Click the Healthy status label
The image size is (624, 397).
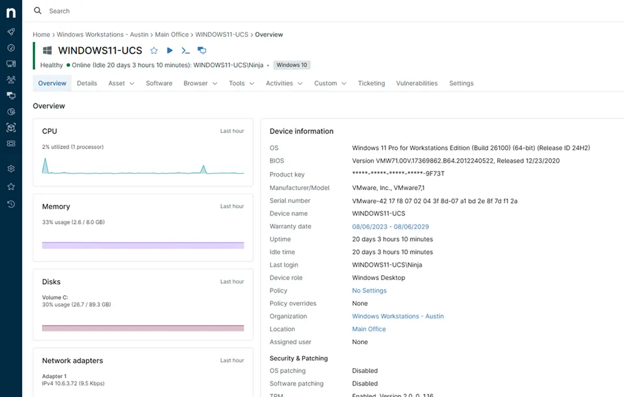click(x=51, y=65)
